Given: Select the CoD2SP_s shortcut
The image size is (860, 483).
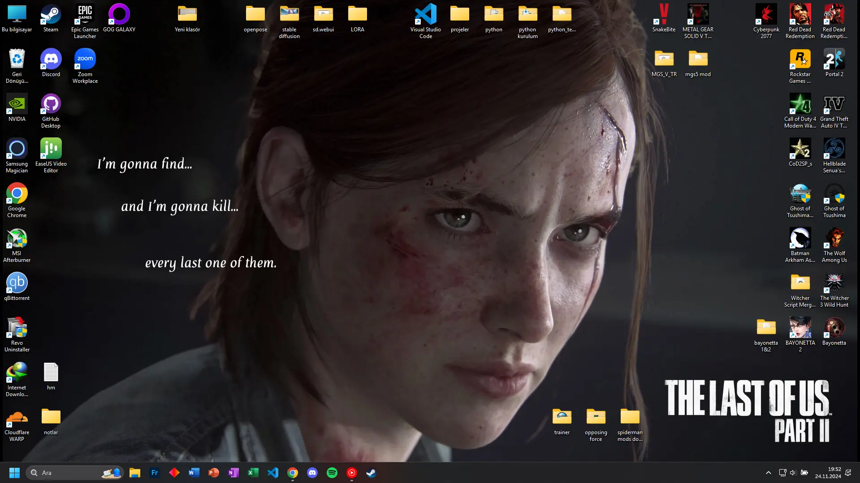Looking at the screenshot, I should click(x=800, y=153).
